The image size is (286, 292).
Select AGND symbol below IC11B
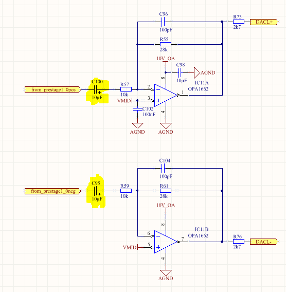coord(166,275)
